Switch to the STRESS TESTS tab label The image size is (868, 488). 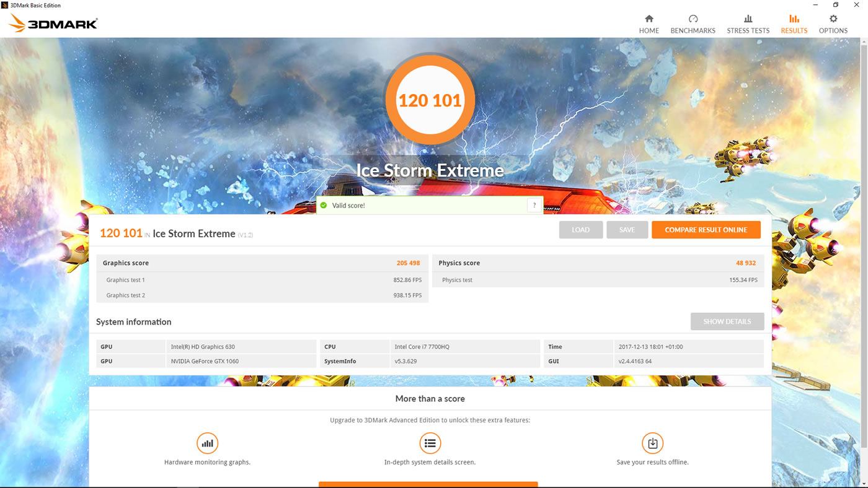748,30
